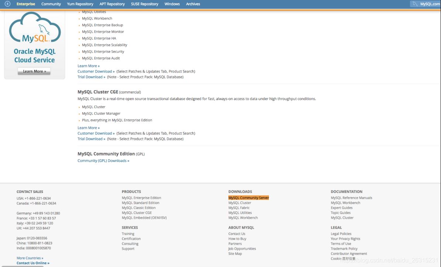Click Customer Download link under MySQL Cluster CGE
This screenshot has width=441, height=267.
click(96, 133)
